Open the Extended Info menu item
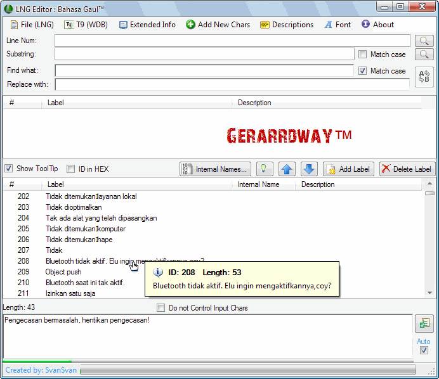Image resolution: width=439 pixels, height=379 pixels. (147, 25)
